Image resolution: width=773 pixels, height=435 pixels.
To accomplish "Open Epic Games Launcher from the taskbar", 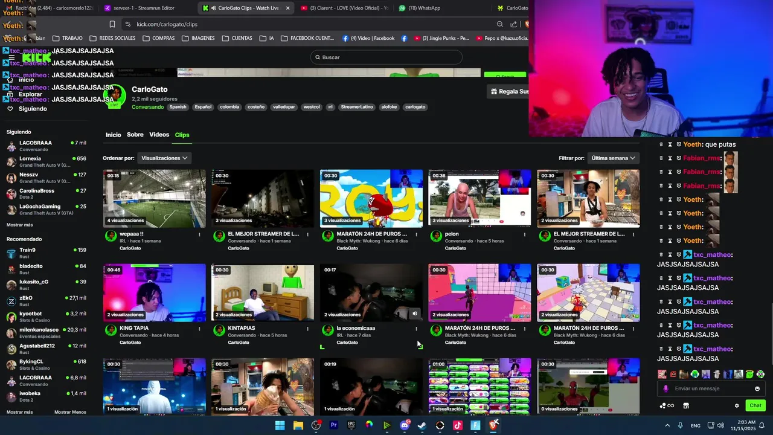I will (x=351, y=425).
